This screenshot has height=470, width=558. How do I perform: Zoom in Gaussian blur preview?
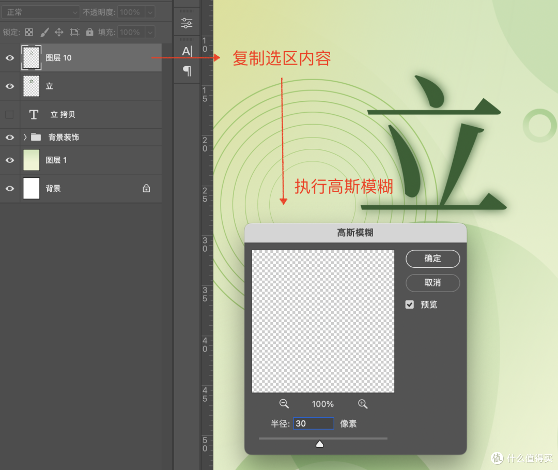(363, 404)
